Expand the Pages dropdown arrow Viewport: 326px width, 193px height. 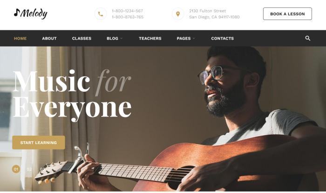pyautogui.click(x=194, y=38)
